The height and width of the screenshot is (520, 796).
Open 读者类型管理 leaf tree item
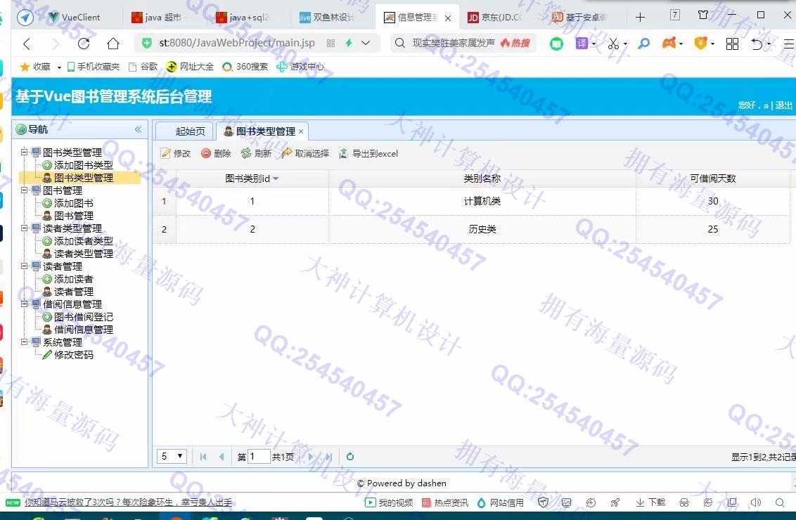point(83,254)
